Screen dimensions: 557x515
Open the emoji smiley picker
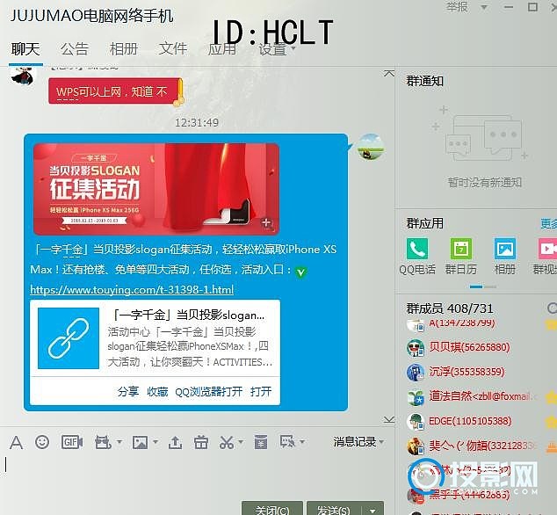[42, 442]
